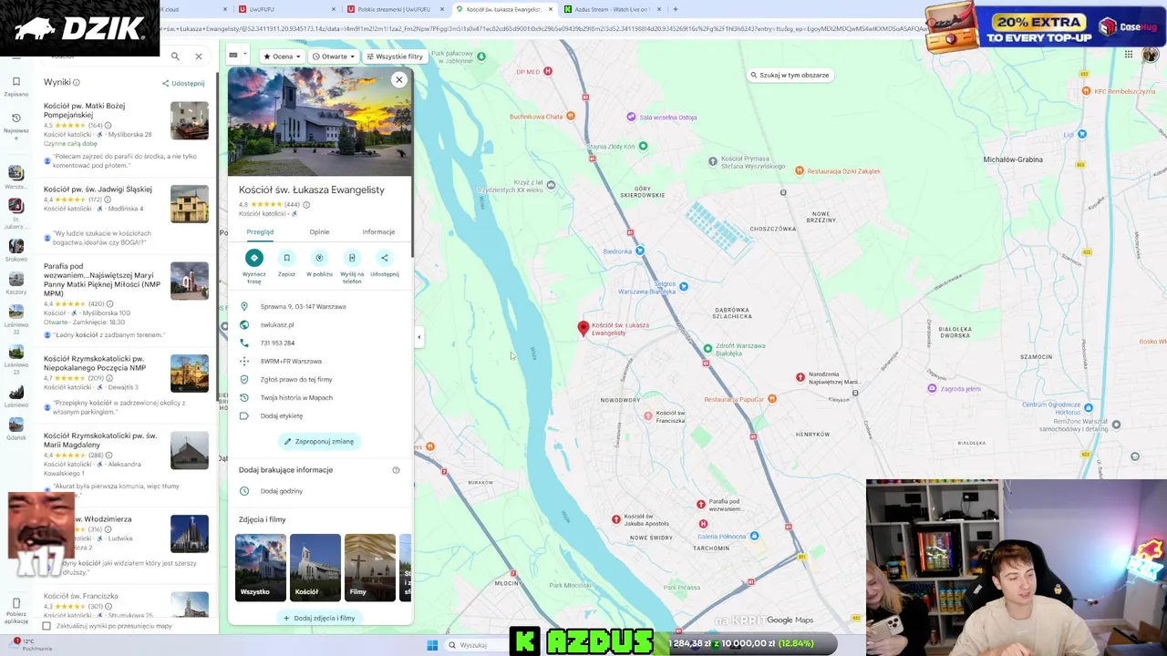Toggle Zaktualizuj wyniki po przesunięciu mapy checkbox

pos(46,626)
